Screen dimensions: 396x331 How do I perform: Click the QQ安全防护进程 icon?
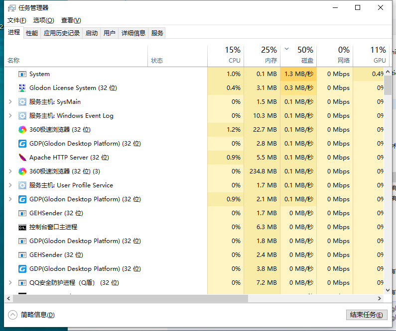[x=22, y=283]
